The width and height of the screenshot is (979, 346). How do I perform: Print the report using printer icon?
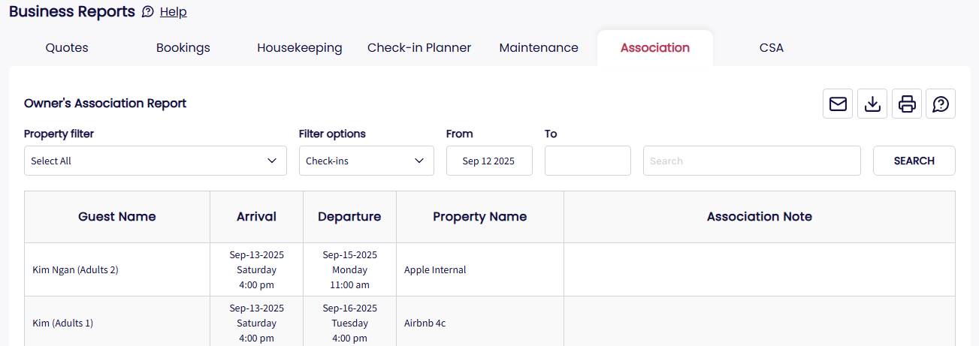click(x=907, y=104)
